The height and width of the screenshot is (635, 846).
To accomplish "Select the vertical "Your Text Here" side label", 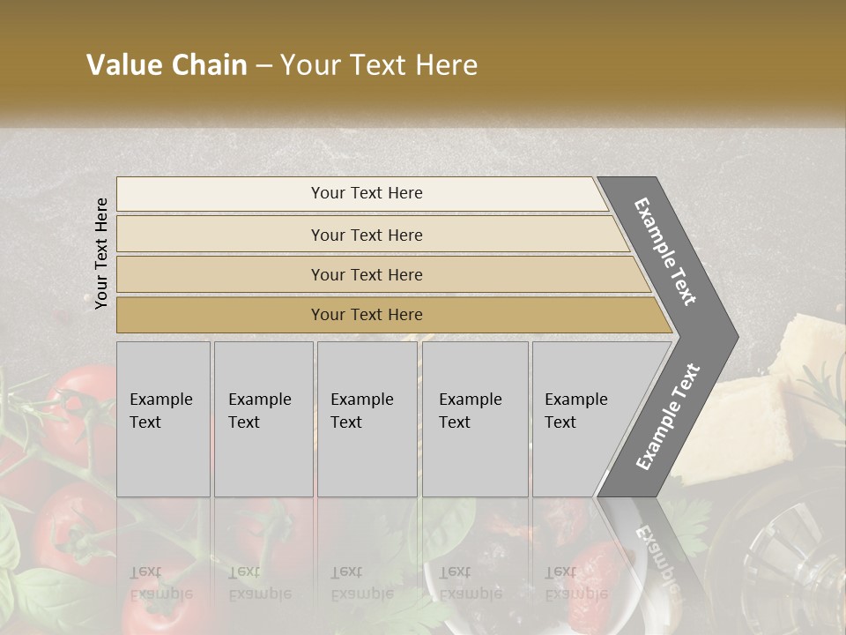I will (x=101, y=253).
